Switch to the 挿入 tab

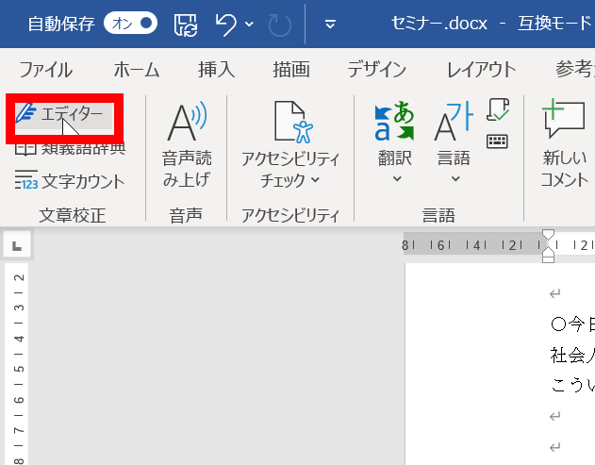[216, 70]
